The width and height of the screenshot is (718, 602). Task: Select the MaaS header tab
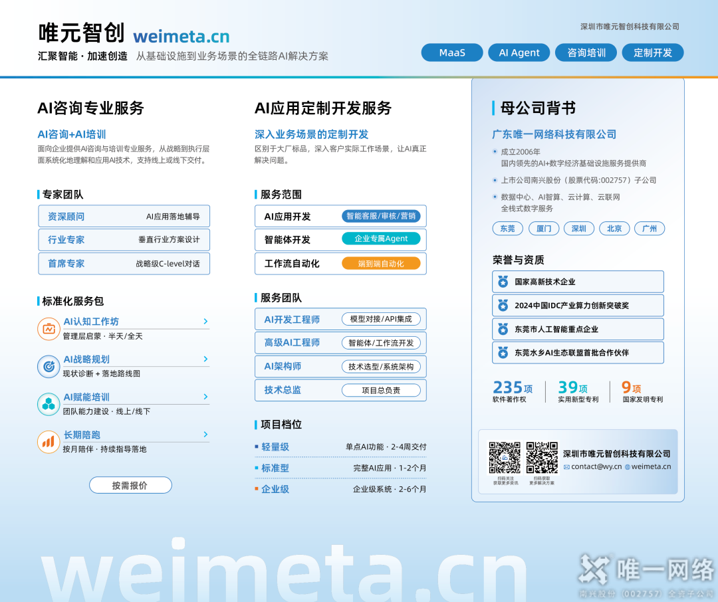pyautogui.click(x=452, y=52)
